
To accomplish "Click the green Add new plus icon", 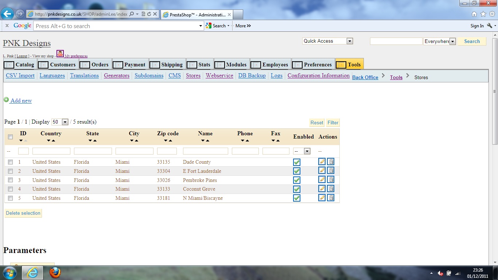I will [6, 100].
